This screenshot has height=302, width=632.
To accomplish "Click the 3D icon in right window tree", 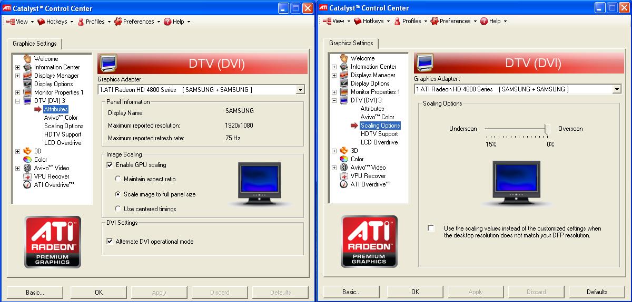I will coord(344,151).
